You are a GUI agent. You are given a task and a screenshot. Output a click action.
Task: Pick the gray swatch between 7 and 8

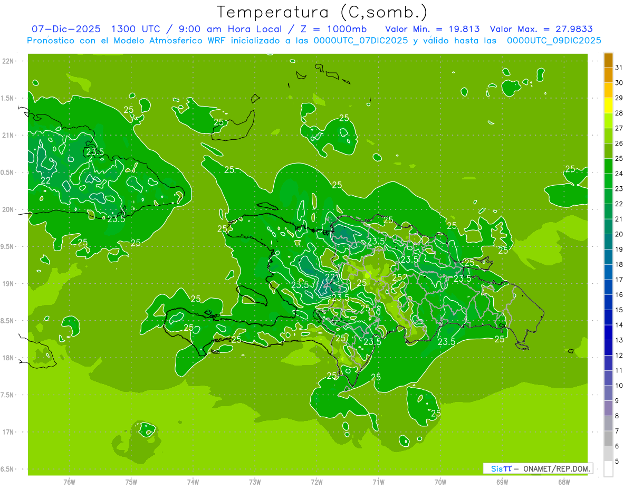pyautogui.click(x=608, y=424)
